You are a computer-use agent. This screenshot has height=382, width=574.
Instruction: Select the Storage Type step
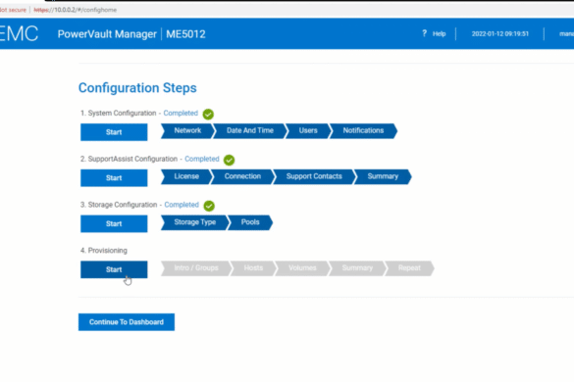click(194, 222)
